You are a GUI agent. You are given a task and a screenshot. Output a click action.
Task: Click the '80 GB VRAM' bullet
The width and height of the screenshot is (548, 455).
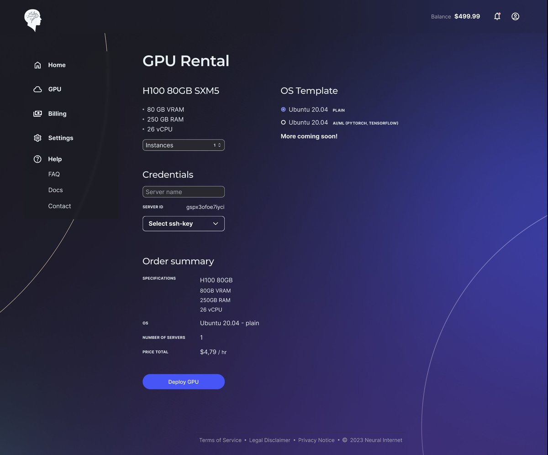165,109
